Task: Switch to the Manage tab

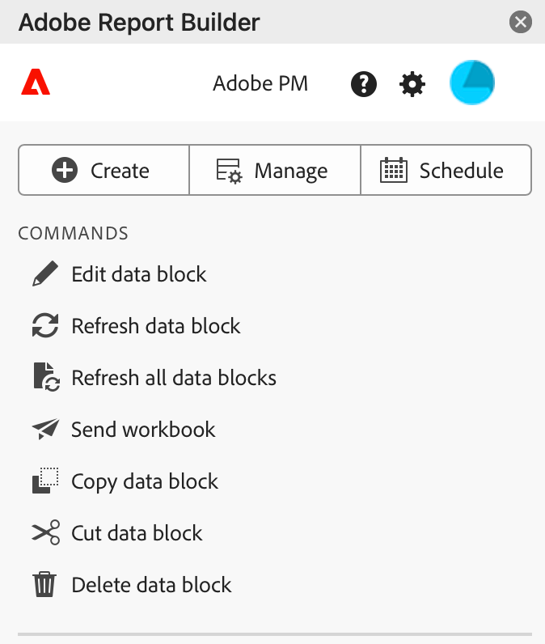Action: (275, 170)
